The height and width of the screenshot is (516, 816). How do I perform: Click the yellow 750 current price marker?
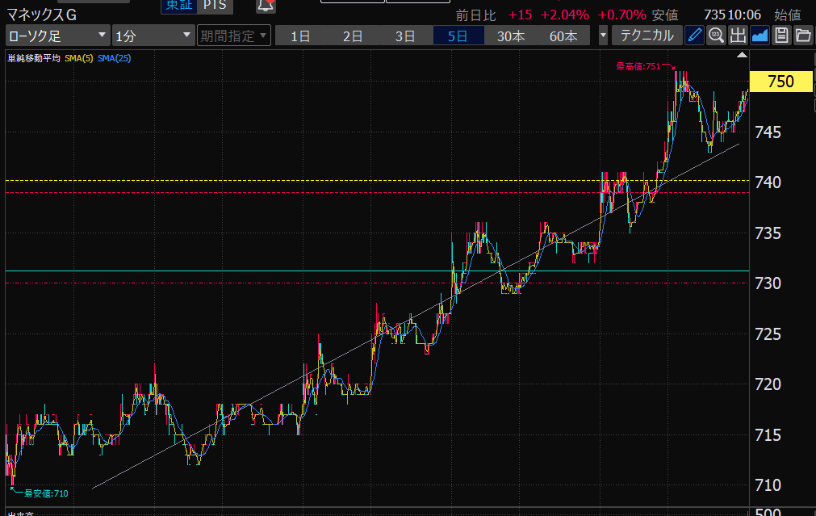[780, 82]
